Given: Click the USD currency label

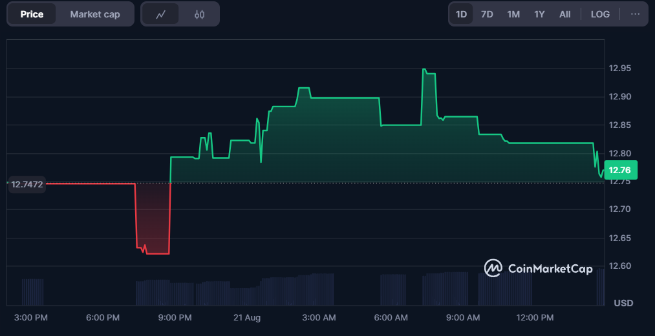Looking at the screenshot, I should tap(623, 302).
